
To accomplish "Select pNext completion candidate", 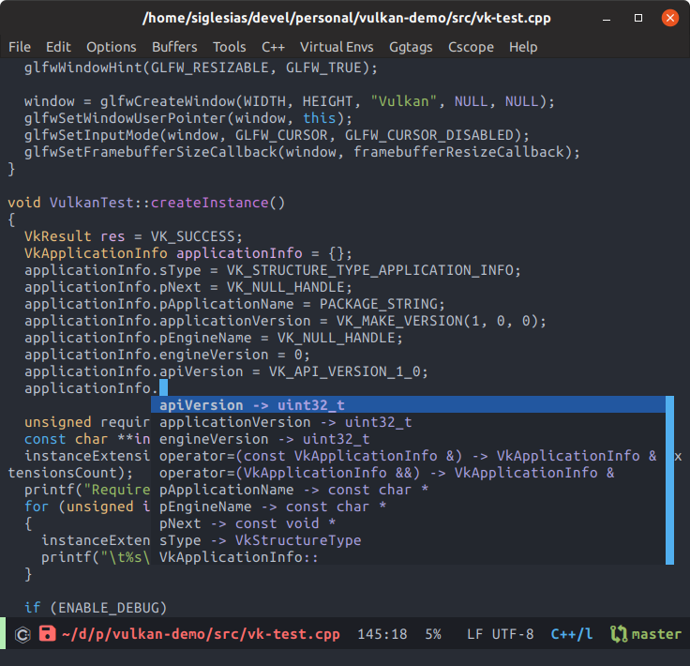I will 408,522.
